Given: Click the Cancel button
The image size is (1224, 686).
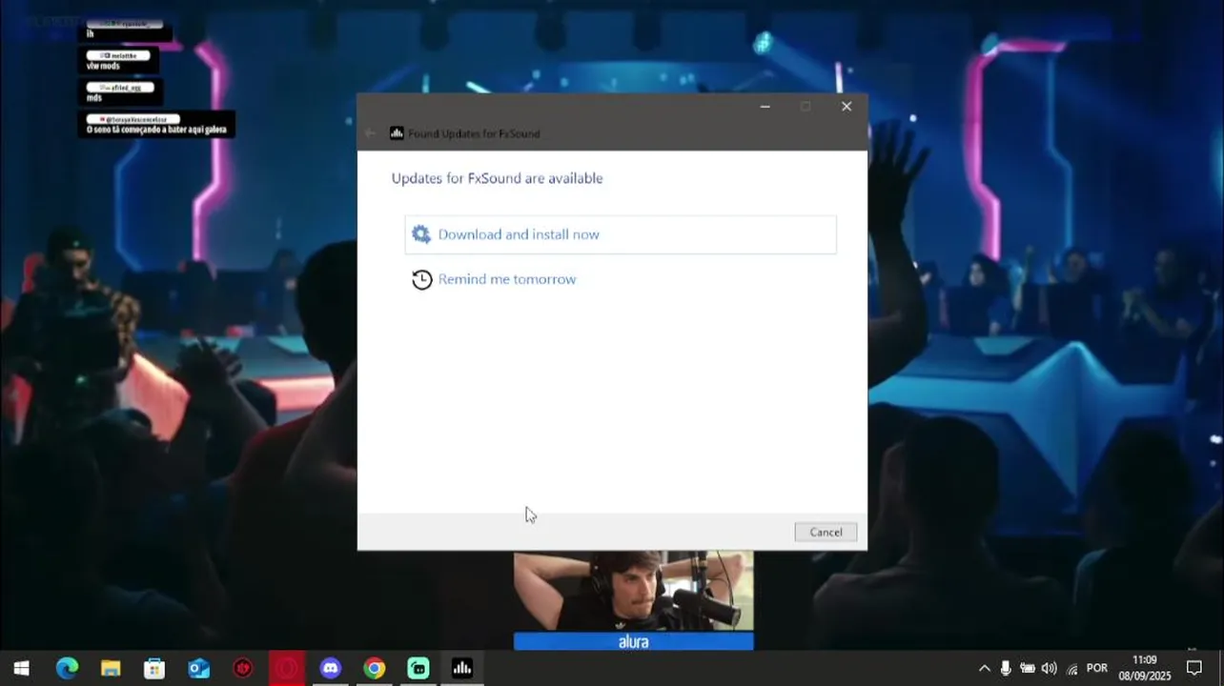Looking at the screenshot, I should (826, 533).
